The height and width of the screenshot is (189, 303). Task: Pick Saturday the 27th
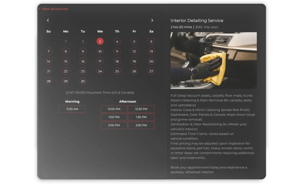(151, 71)
